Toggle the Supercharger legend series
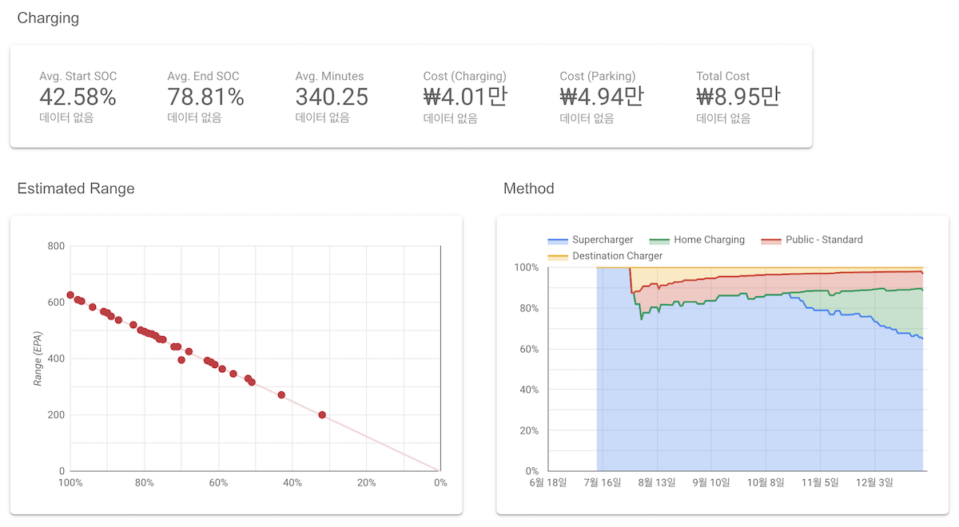Viewport: 959px width, 527px height. click(590, 240)
